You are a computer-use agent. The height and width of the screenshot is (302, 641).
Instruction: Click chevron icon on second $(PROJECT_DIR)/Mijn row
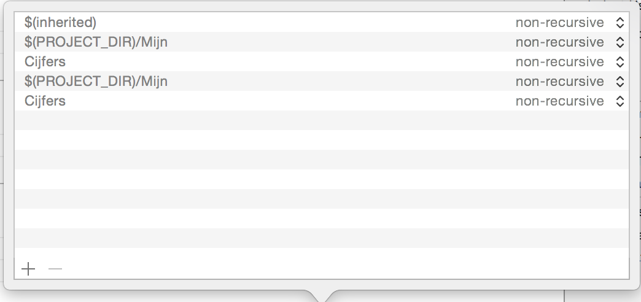pos(620,82)
